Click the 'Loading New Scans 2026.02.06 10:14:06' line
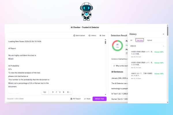This screenshot has height=115, width=173. click(x=25, y=41)
